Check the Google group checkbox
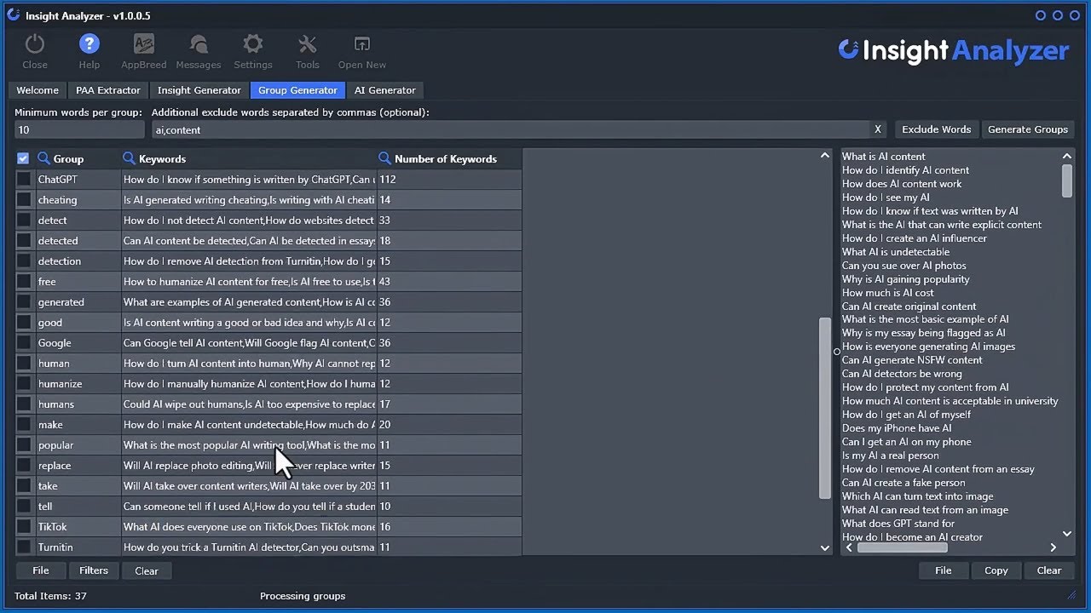Viewport: 1091px width, 613px height. pyautogui.click(x=23, y=343)
